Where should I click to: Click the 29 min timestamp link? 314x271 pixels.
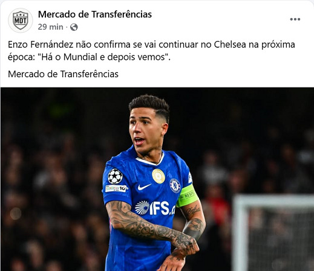[x=50, y=27]
